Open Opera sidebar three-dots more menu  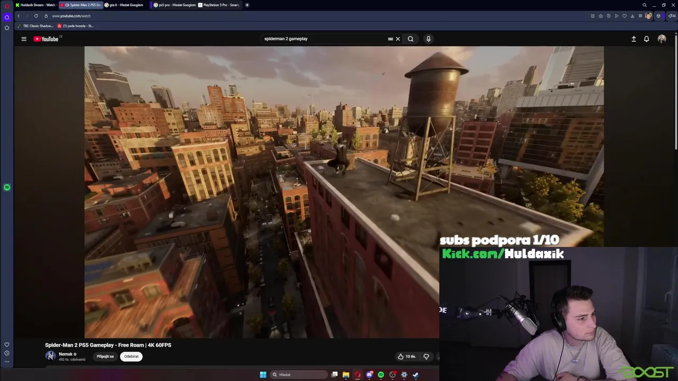pyautogui.click(x=7, y=362)
